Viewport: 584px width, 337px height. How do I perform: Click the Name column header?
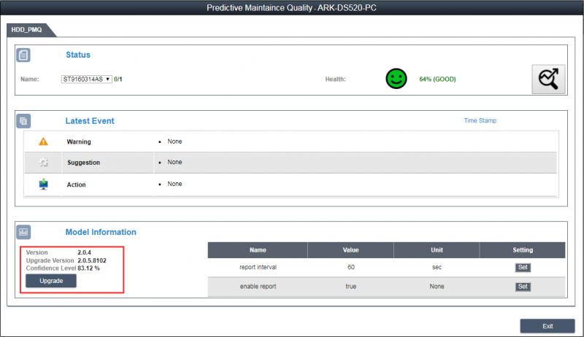point(257,250)
